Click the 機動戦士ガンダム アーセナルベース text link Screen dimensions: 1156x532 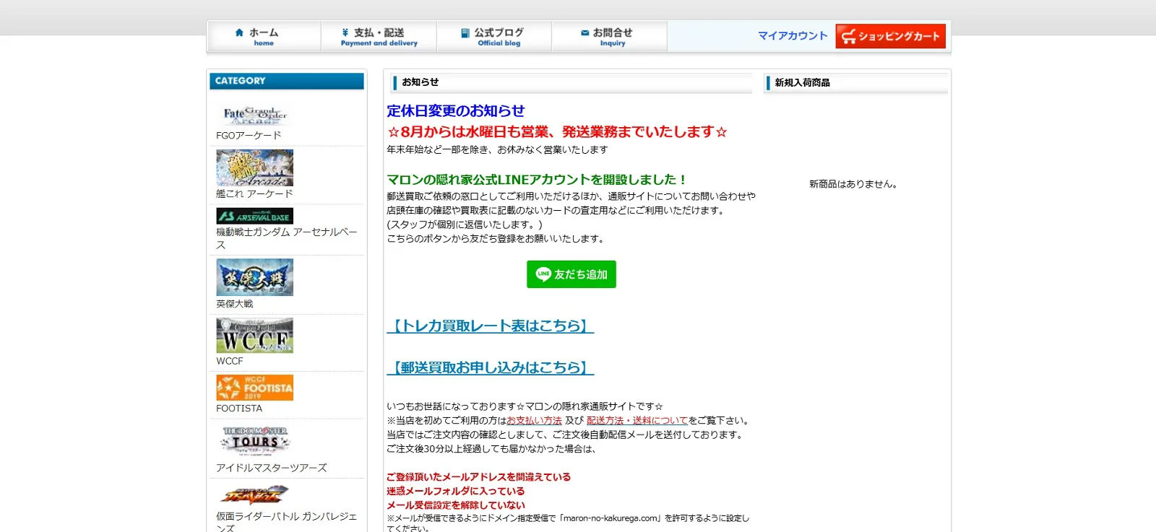286,232
